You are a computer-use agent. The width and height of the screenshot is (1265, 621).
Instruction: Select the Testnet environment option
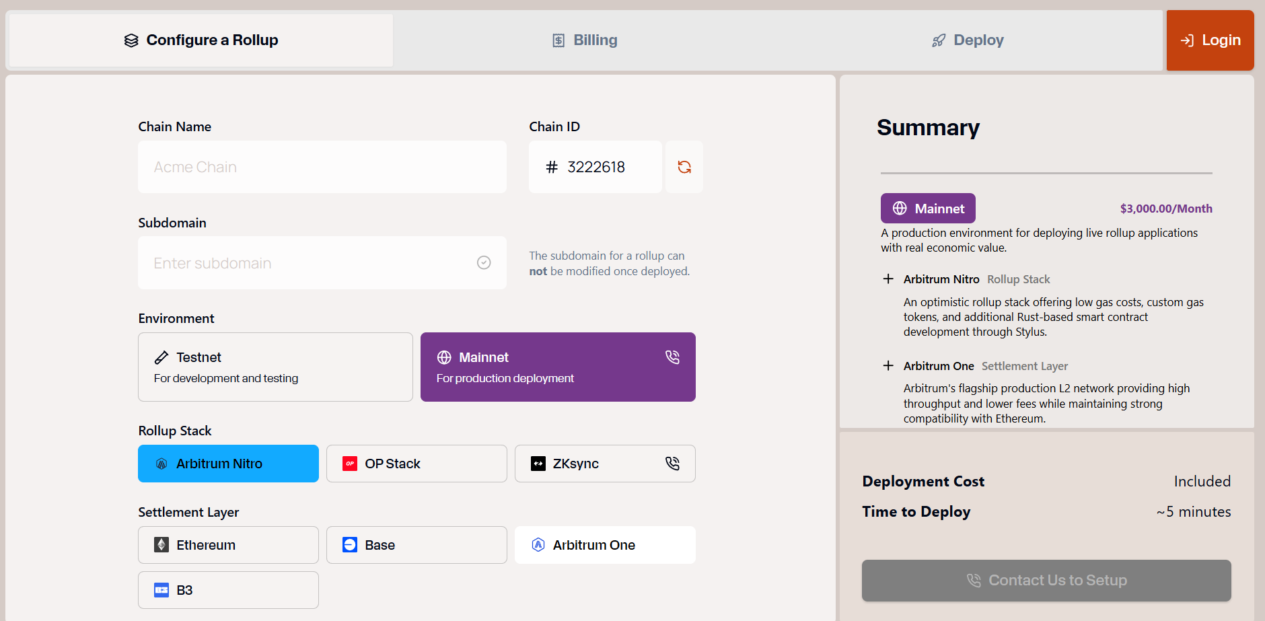pos(275,367)
